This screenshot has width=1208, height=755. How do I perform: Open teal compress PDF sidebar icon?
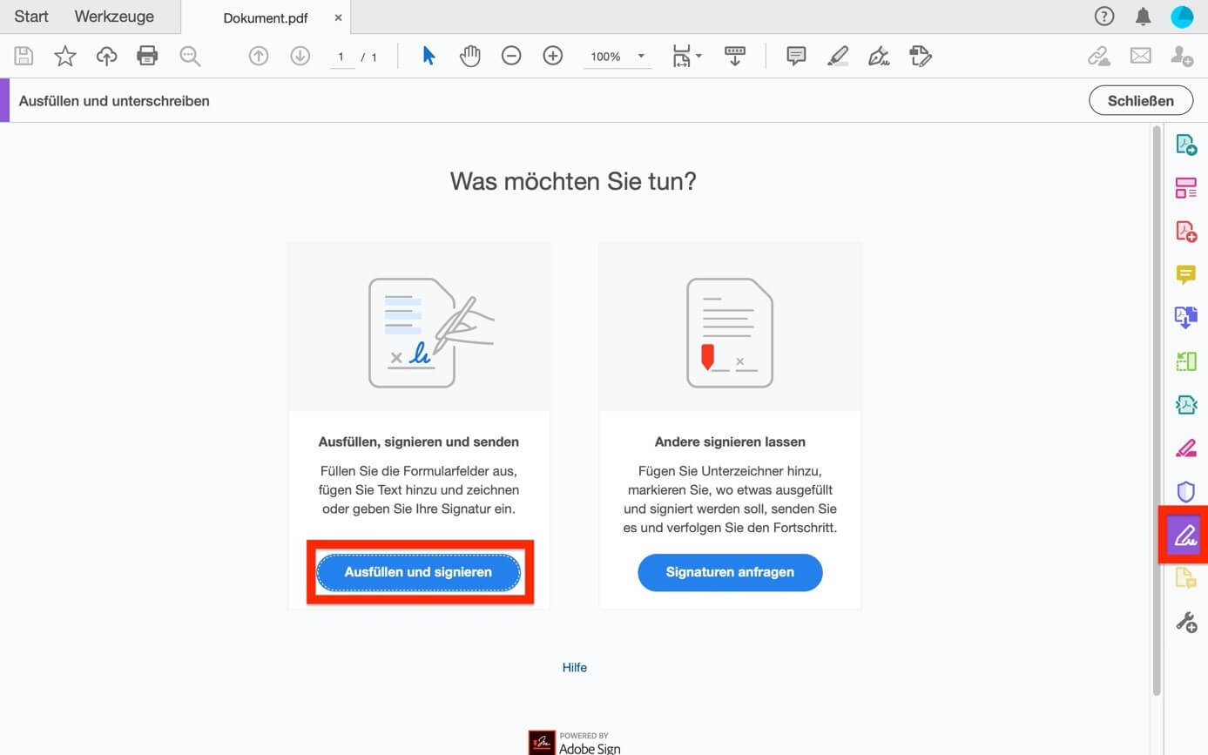click(x=1186, y=405)
